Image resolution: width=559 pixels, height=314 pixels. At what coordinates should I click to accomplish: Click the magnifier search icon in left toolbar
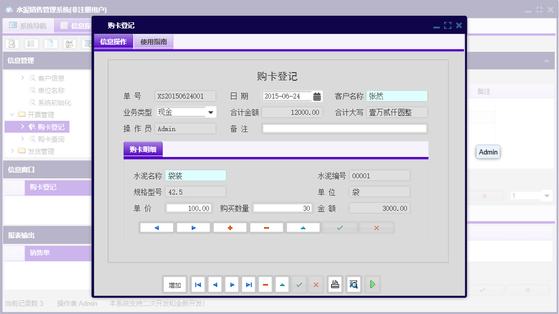click(11, 44)
